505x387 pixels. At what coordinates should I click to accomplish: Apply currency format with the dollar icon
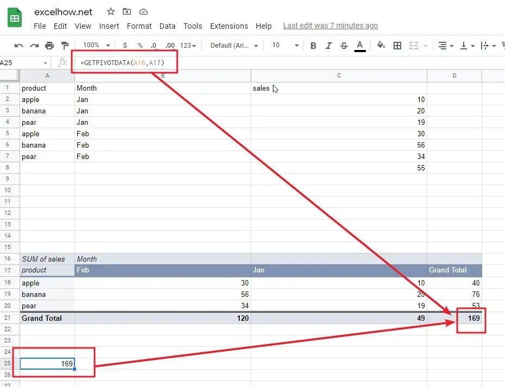point(124,46)
